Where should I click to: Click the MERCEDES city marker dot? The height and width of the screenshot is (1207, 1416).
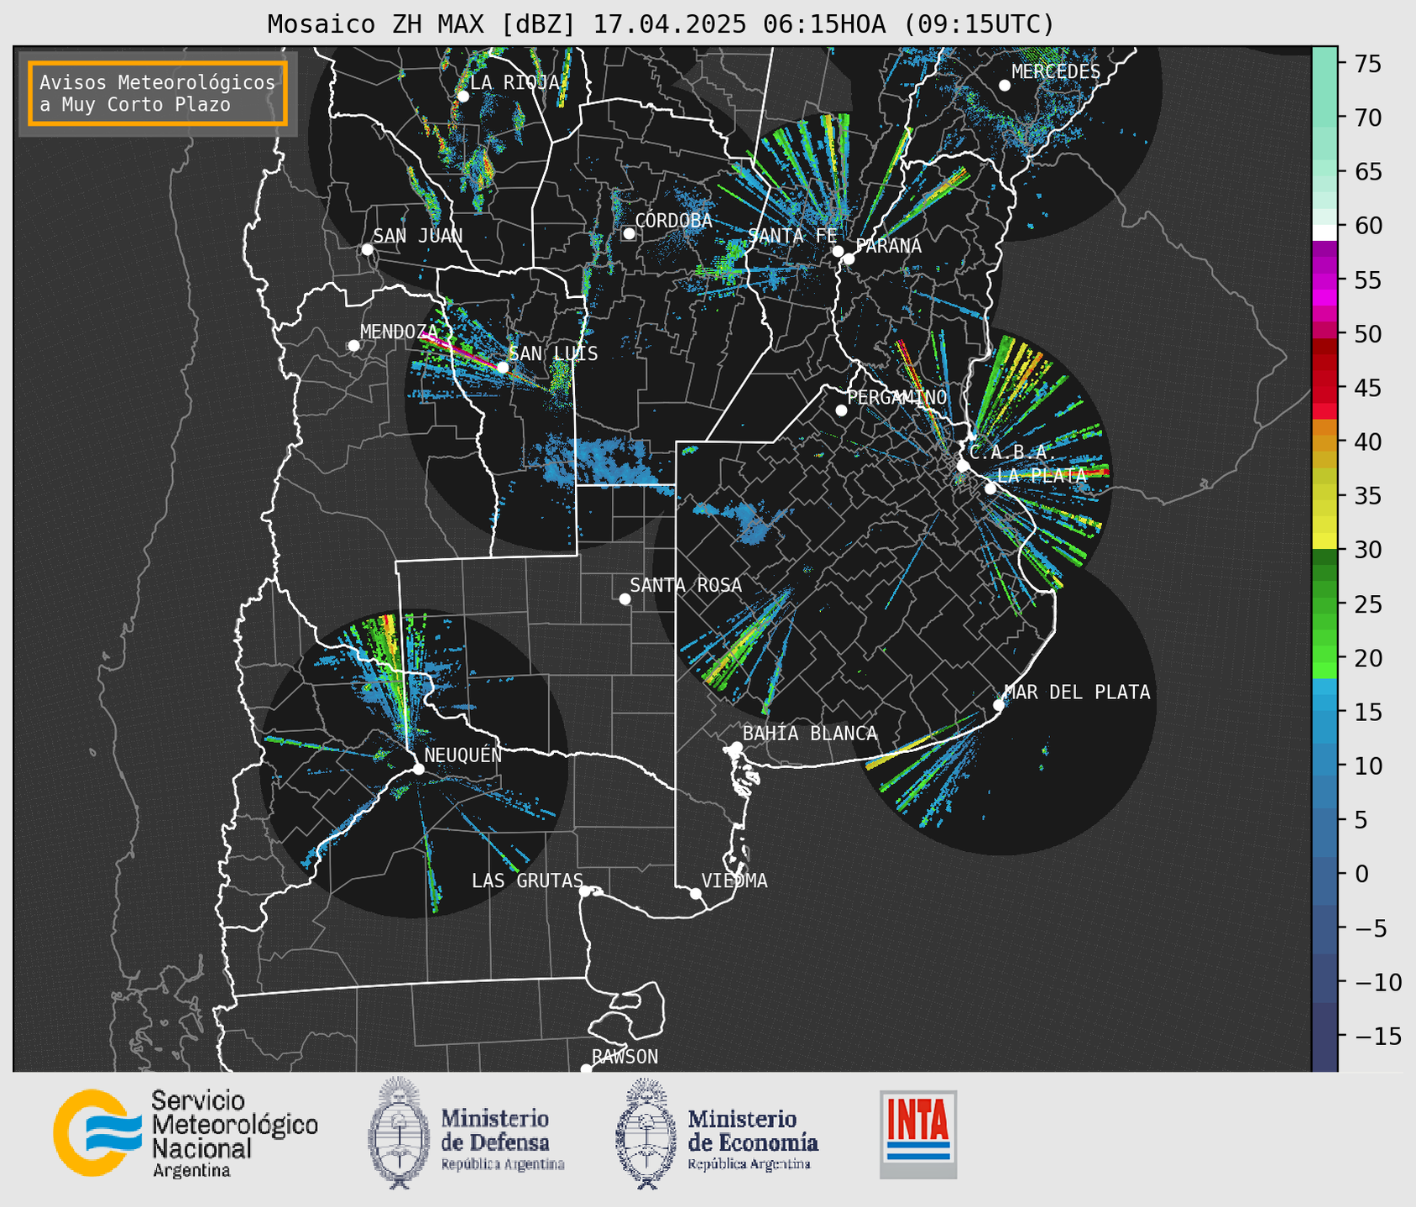click(1004, 86)
